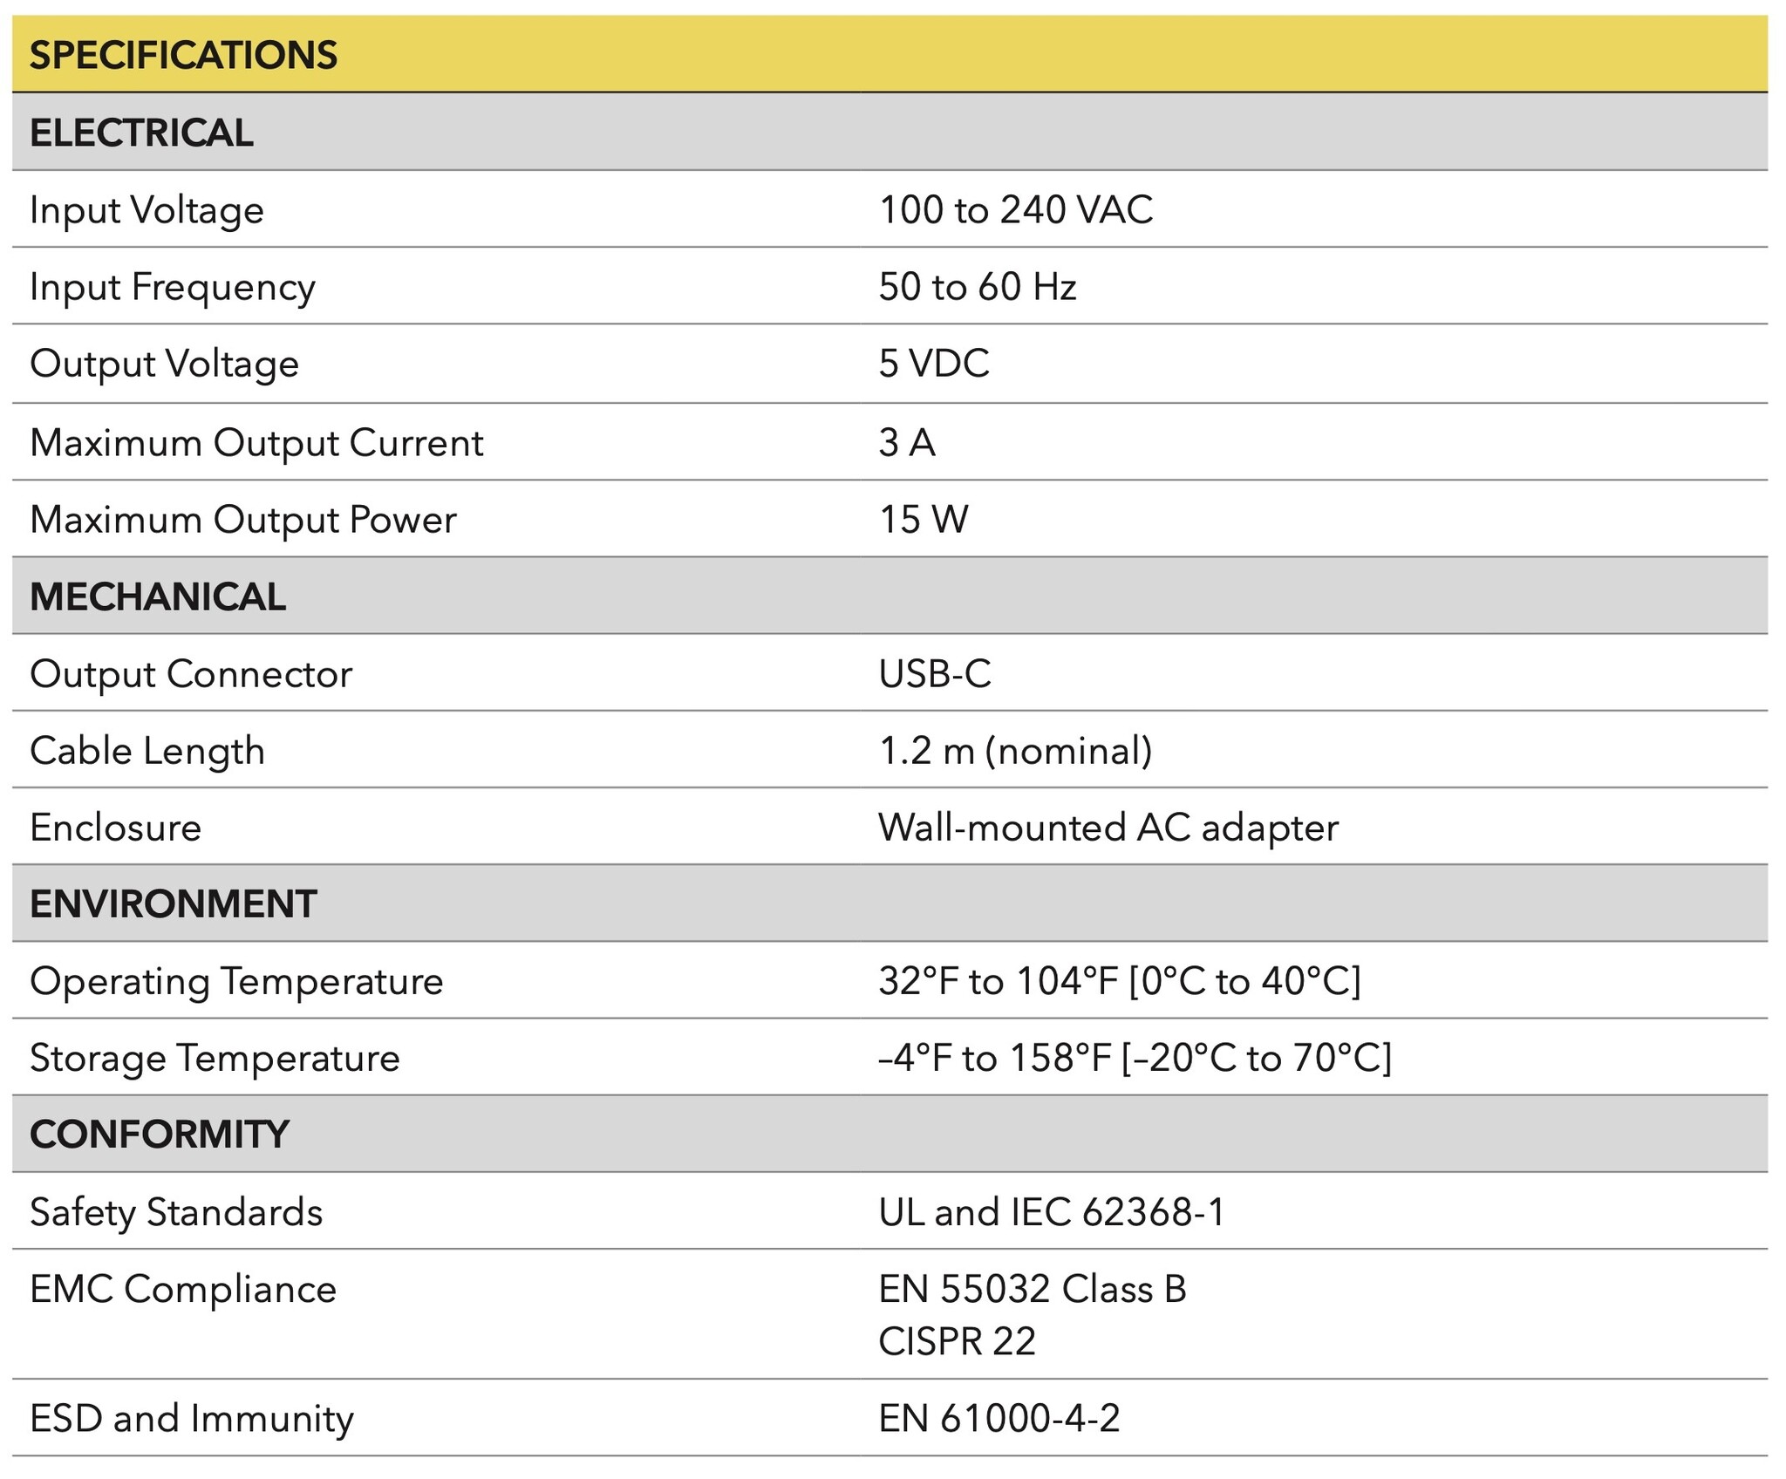Select the CONFORMITY section heading
The image size is (1786, 1479).
pos(159,1135)
